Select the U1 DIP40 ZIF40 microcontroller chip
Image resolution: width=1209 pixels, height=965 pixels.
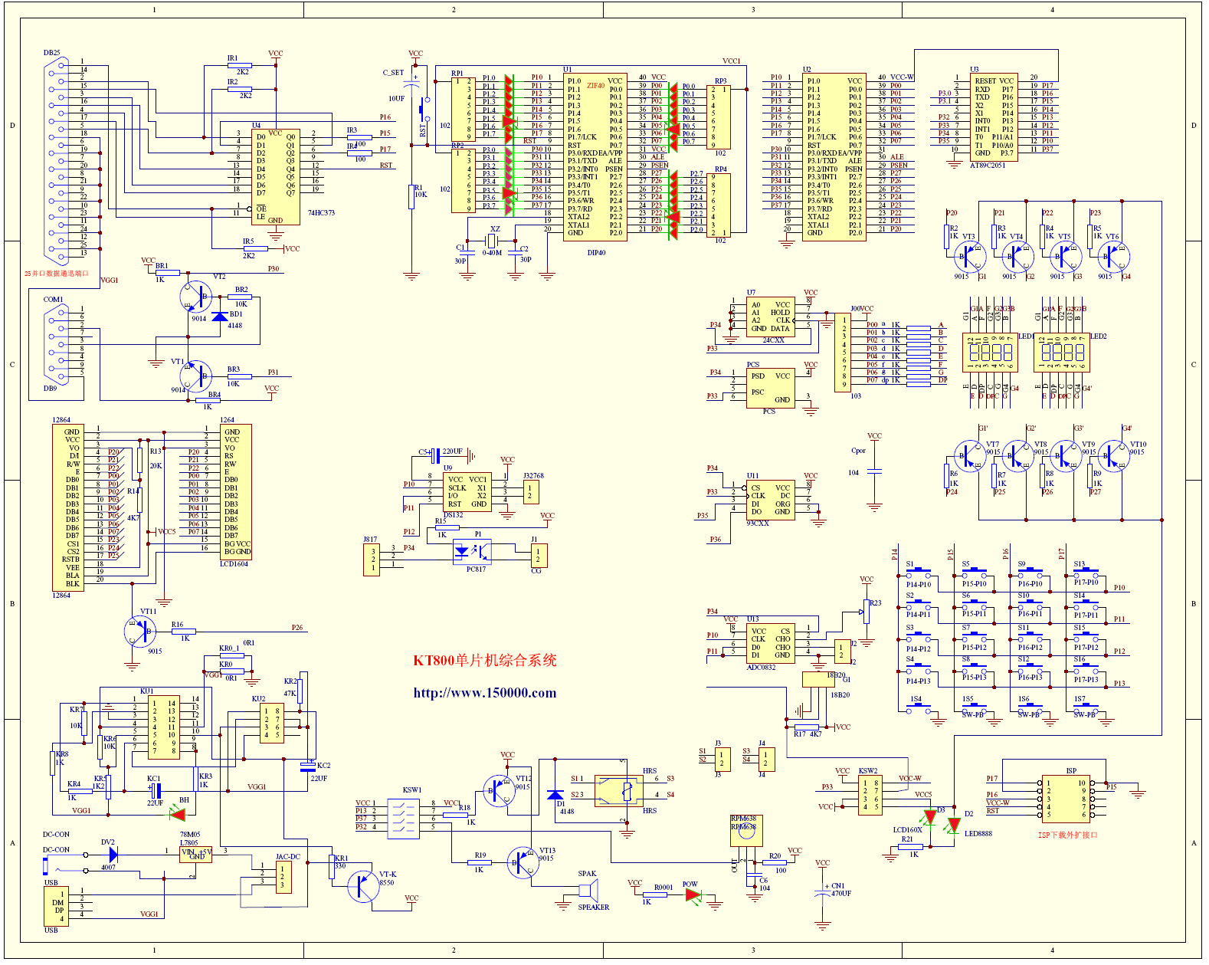pos(595,157)
